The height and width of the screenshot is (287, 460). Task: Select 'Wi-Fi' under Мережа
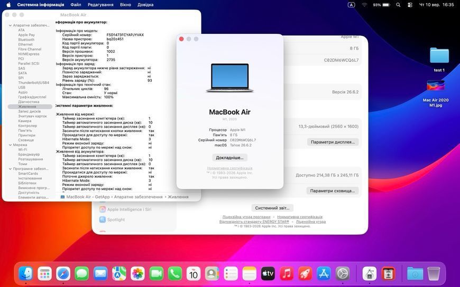[x=22, y=150]
